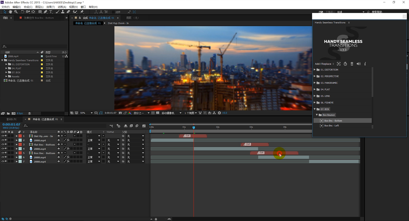Toggle fx switch on layer 4 2888.mp4
This screenshot has width=409, height=221.
[x=68, y=149]
